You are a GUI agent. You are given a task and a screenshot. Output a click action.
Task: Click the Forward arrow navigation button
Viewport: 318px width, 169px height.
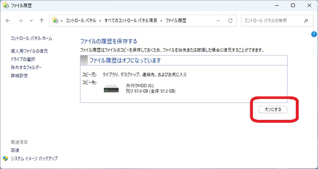pos(20,21)
